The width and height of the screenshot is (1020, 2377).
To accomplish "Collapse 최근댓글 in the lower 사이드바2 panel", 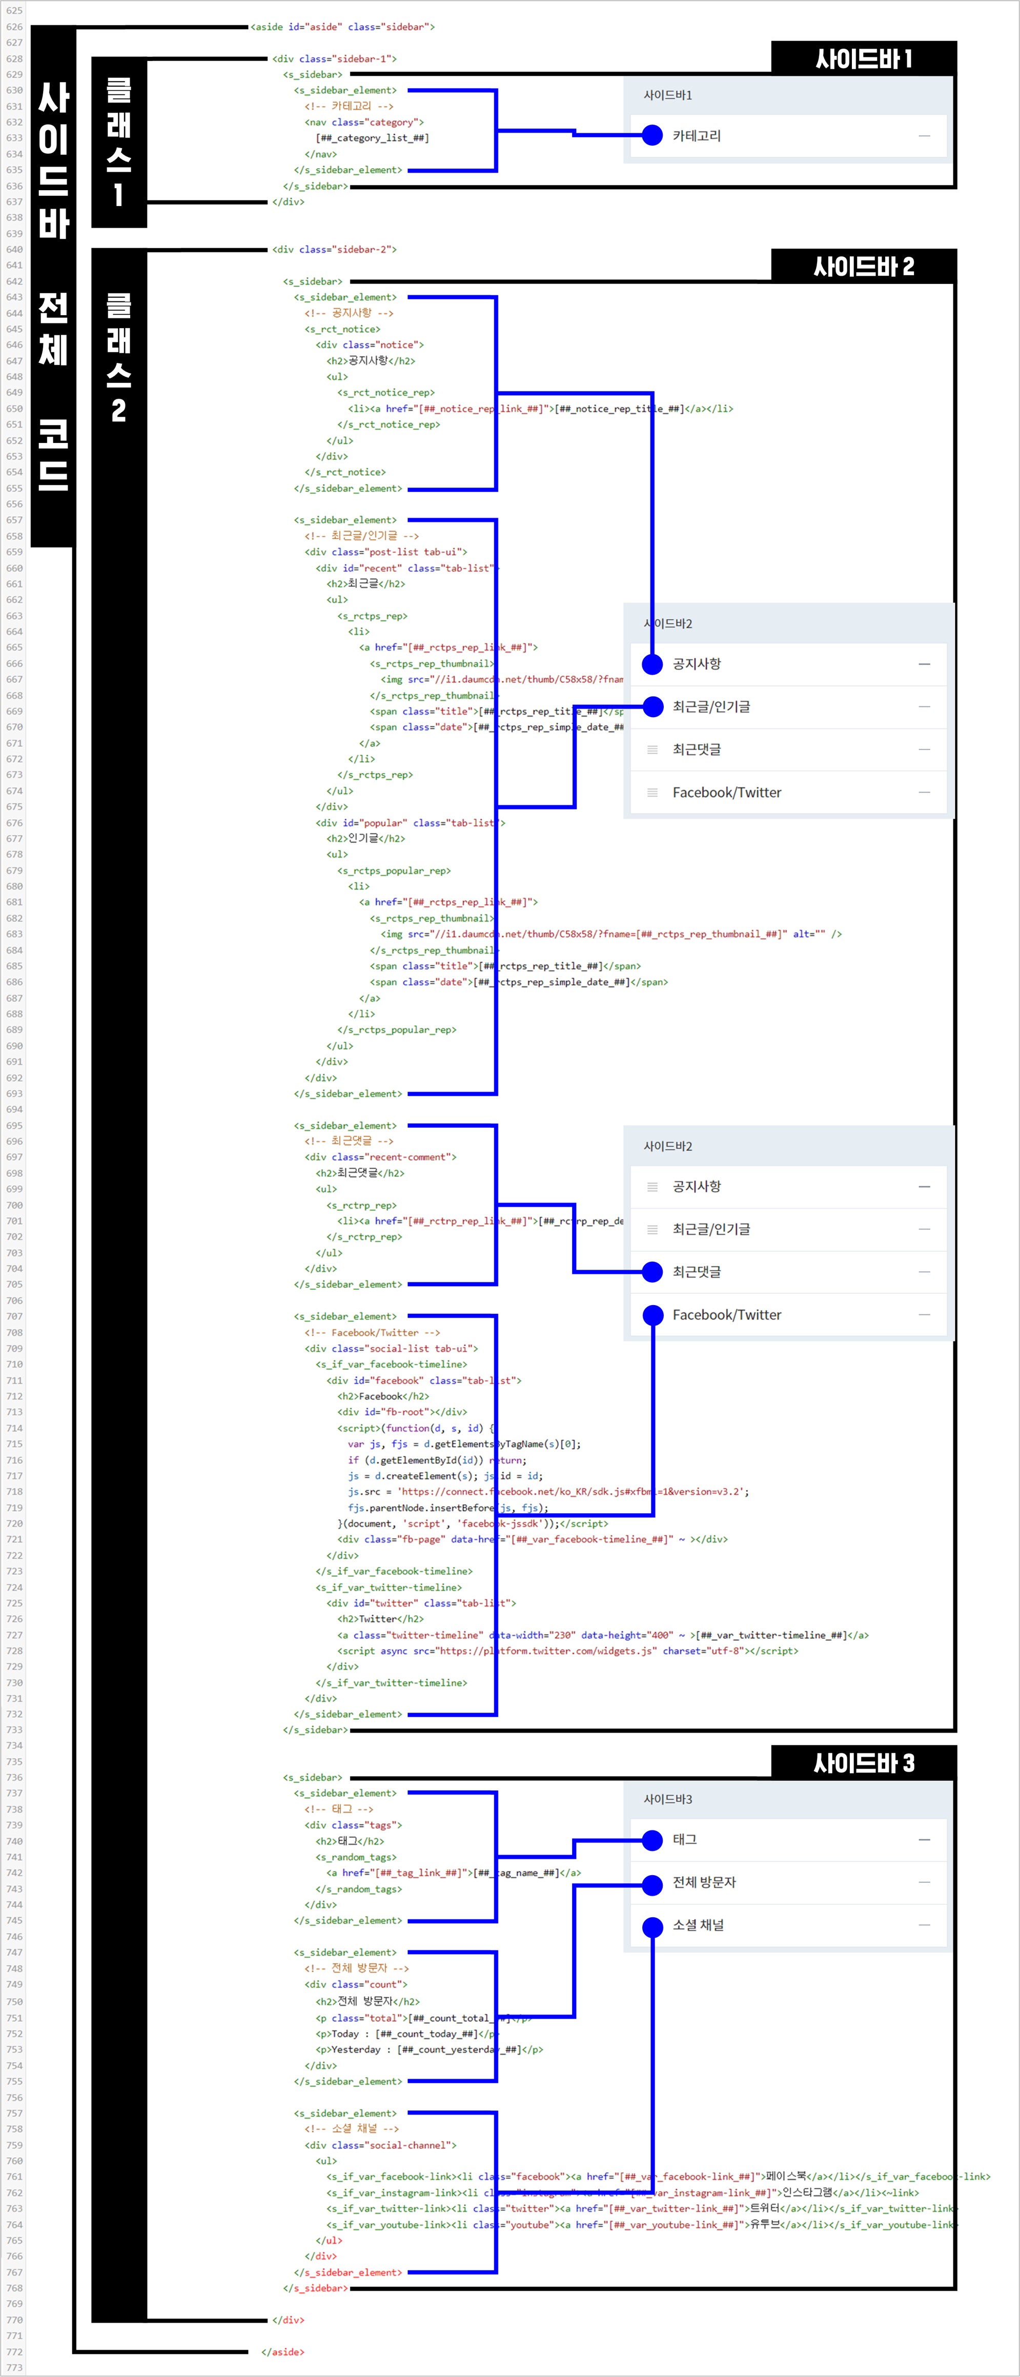I will (924, 1272).
